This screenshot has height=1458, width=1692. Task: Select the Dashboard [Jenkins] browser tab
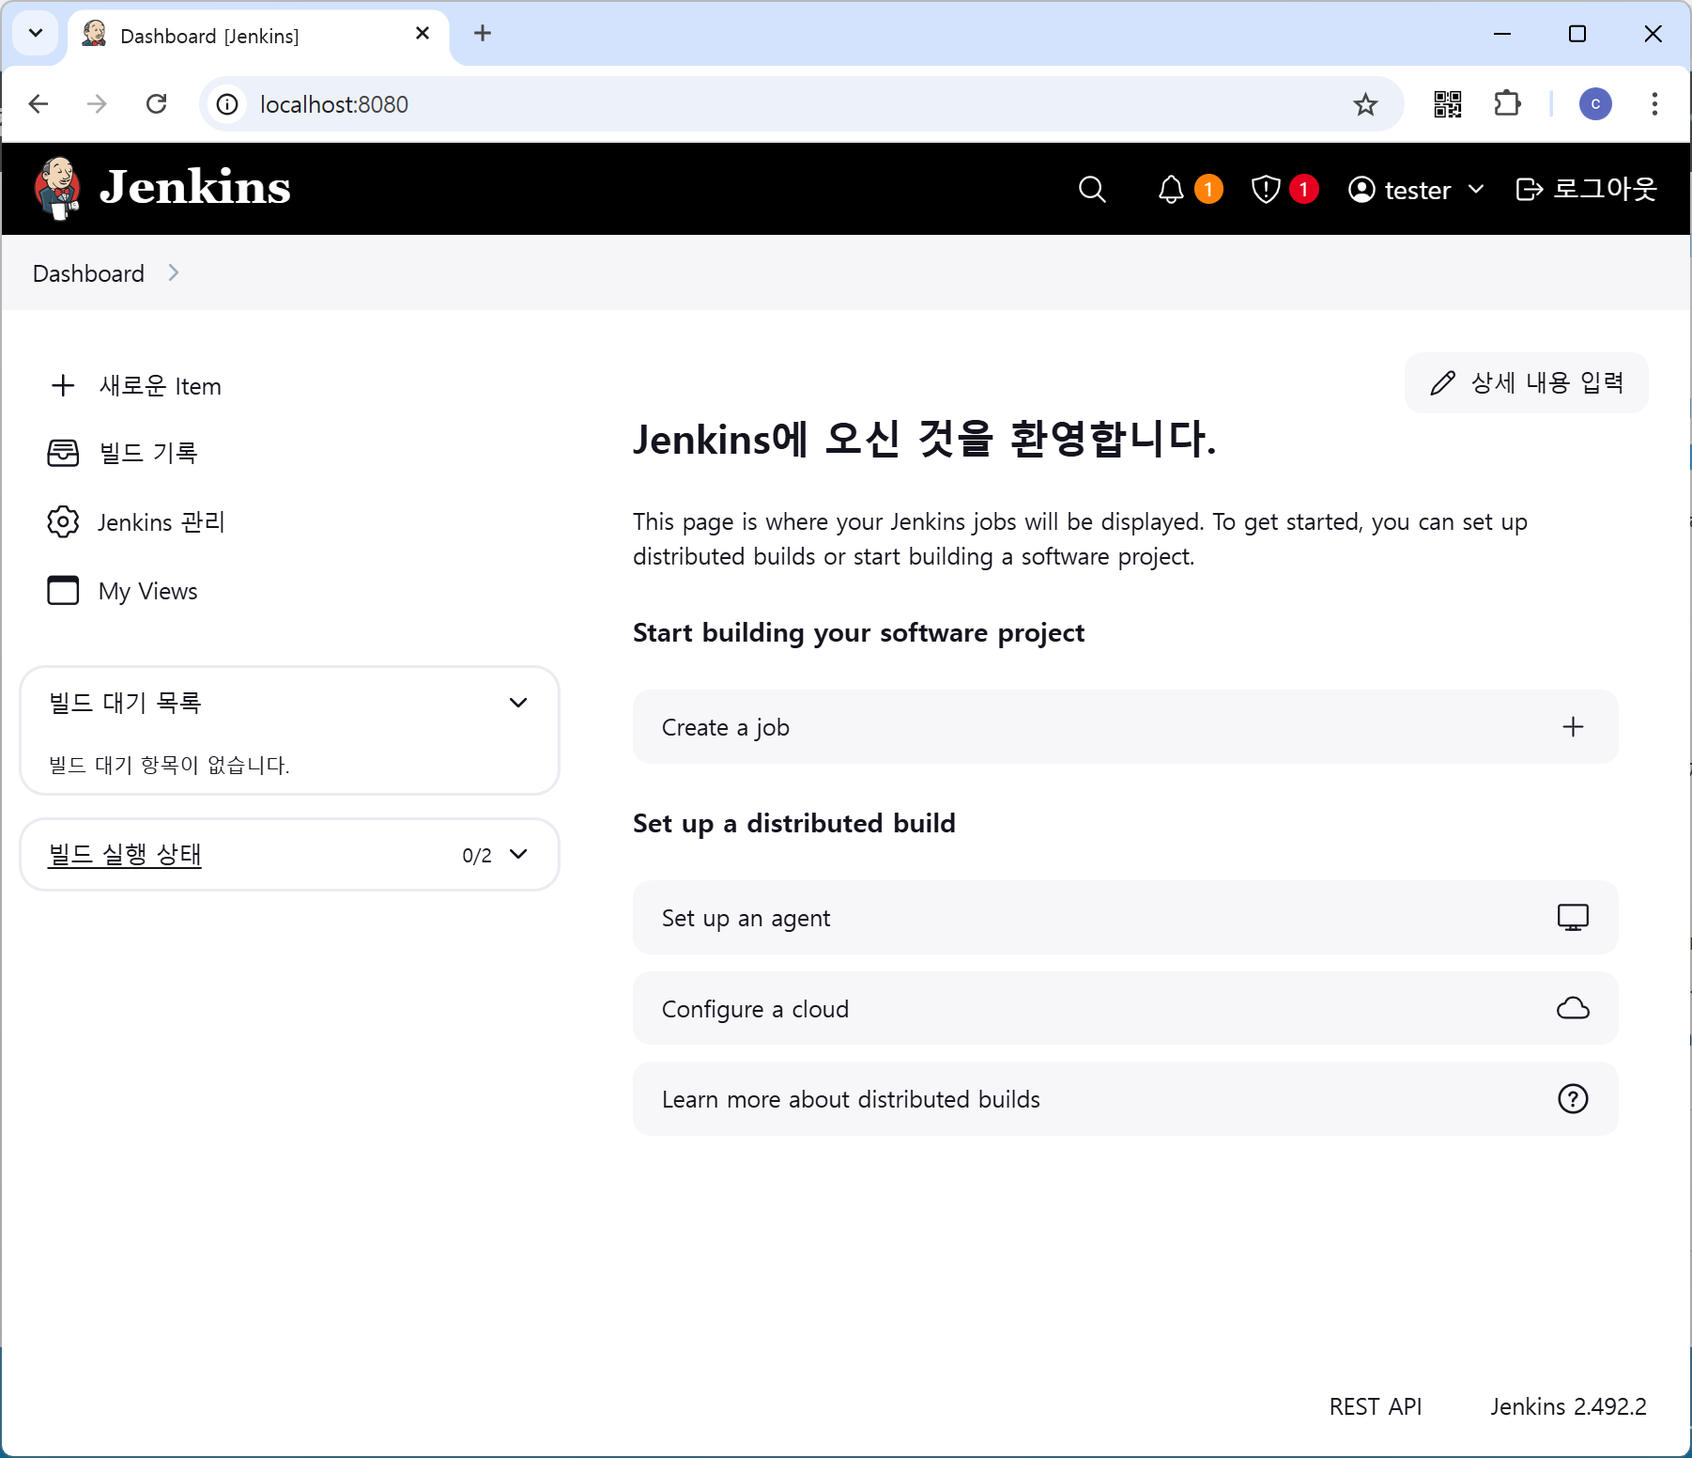(258, 36)
